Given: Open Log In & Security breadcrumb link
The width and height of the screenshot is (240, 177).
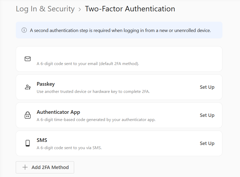Looking at the screenshot, I should [45, 9].
